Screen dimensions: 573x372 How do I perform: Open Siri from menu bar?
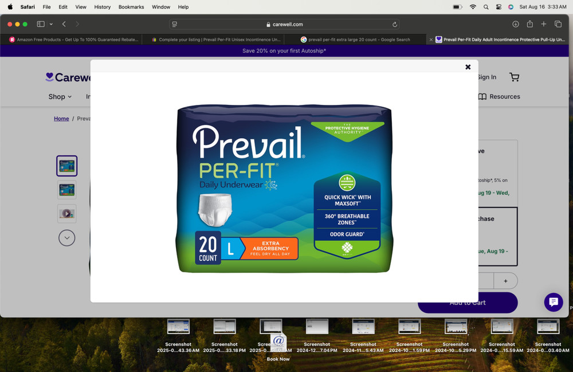click(511, 6)
